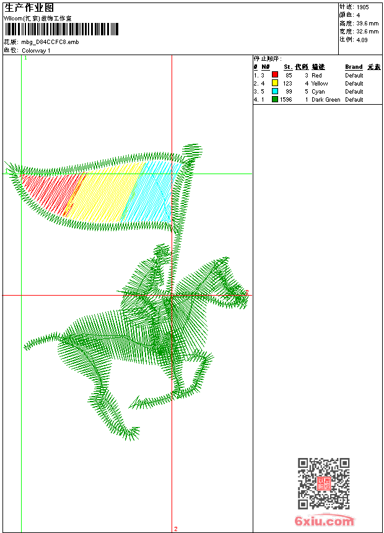Select the cyan color swatch

coord(275,91)
